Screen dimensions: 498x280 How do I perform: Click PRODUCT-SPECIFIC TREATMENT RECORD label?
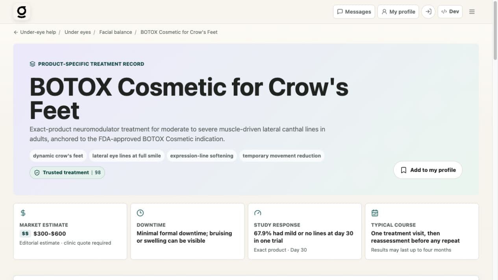click(91, 64)
